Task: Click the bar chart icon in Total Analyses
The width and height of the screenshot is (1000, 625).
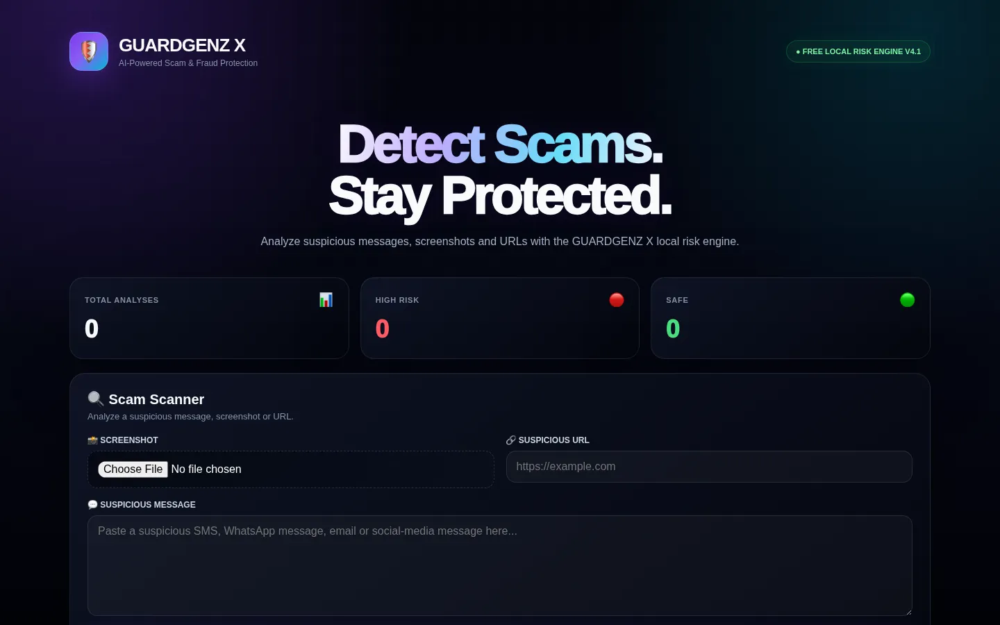Action: [x=326, y=300]
